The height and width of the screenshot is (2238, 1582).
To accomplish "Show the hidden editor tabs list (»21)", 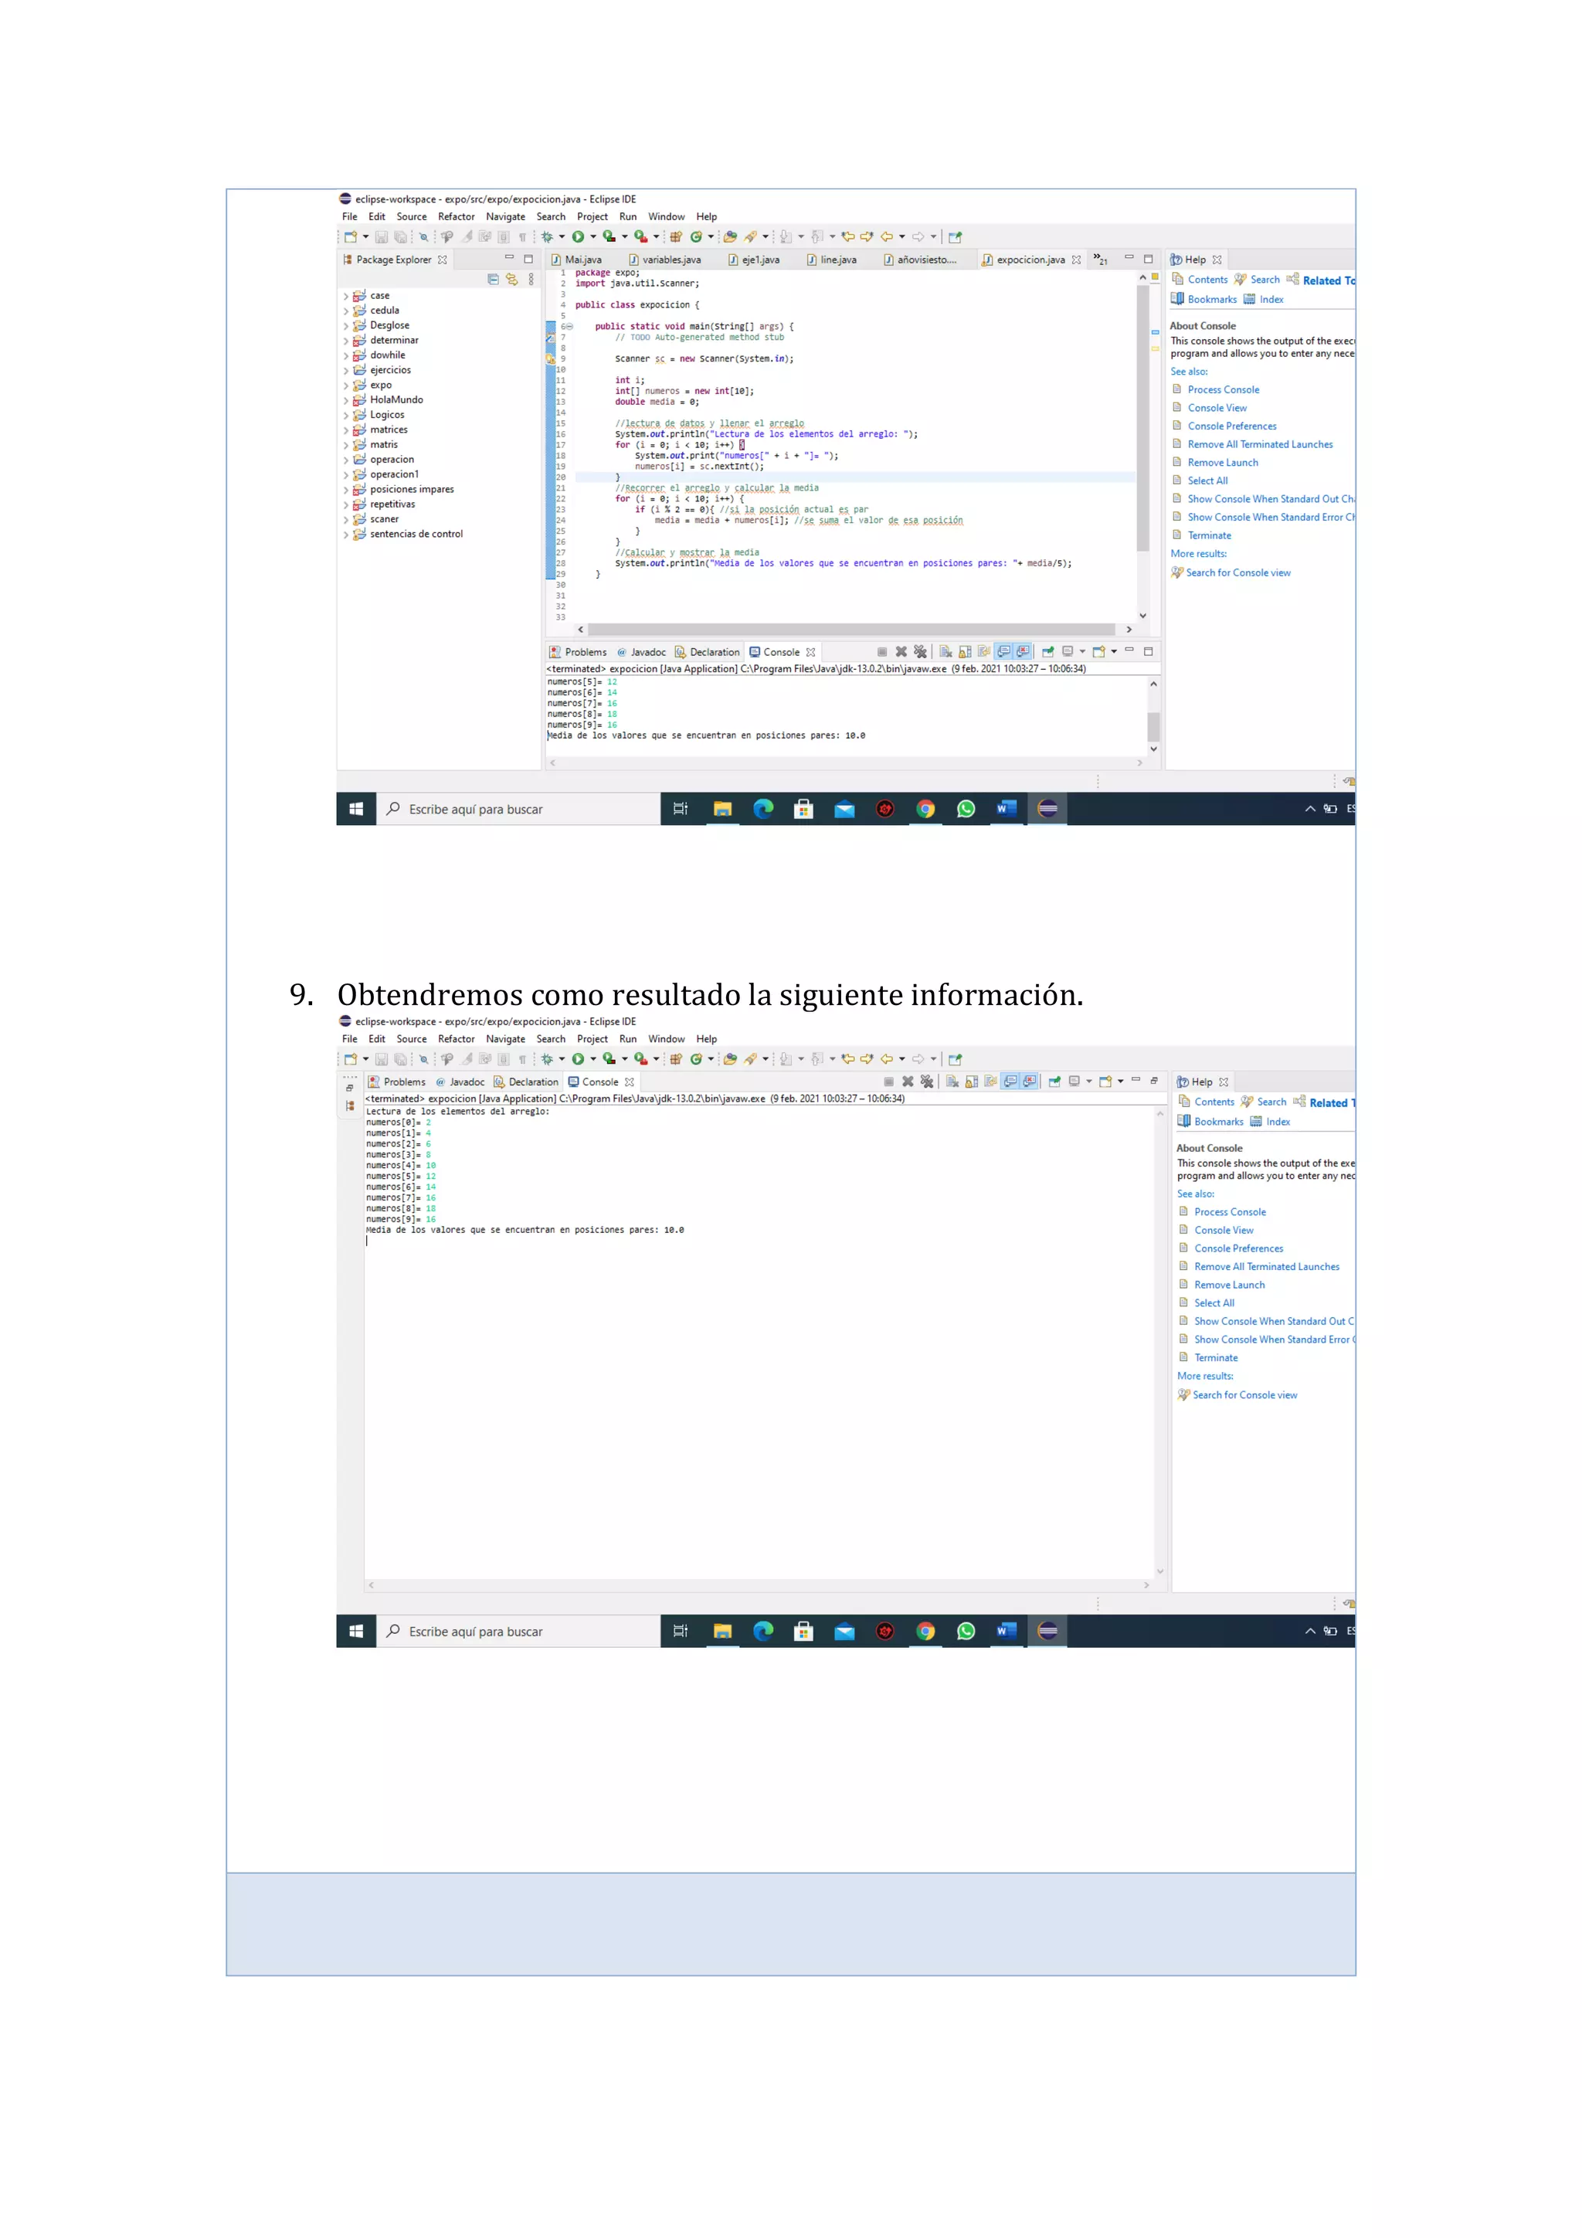I will [1101, 260].
